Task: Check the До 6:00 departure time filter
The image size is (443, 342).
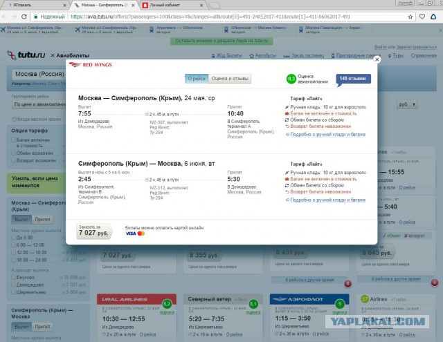Action: pos(13,238)
